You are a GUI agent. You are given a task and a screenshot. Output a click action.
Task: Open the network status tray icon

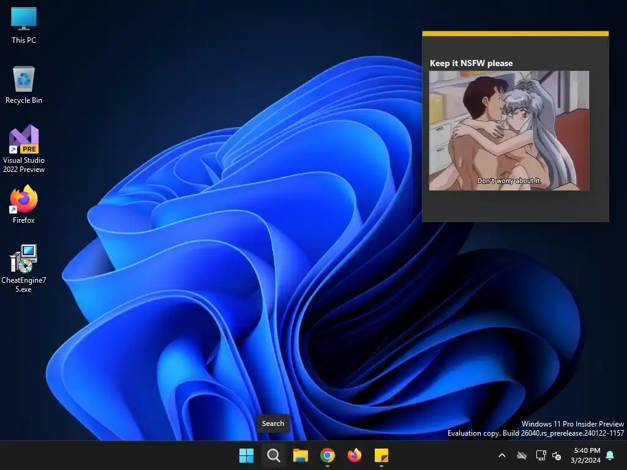coord(541,455)
